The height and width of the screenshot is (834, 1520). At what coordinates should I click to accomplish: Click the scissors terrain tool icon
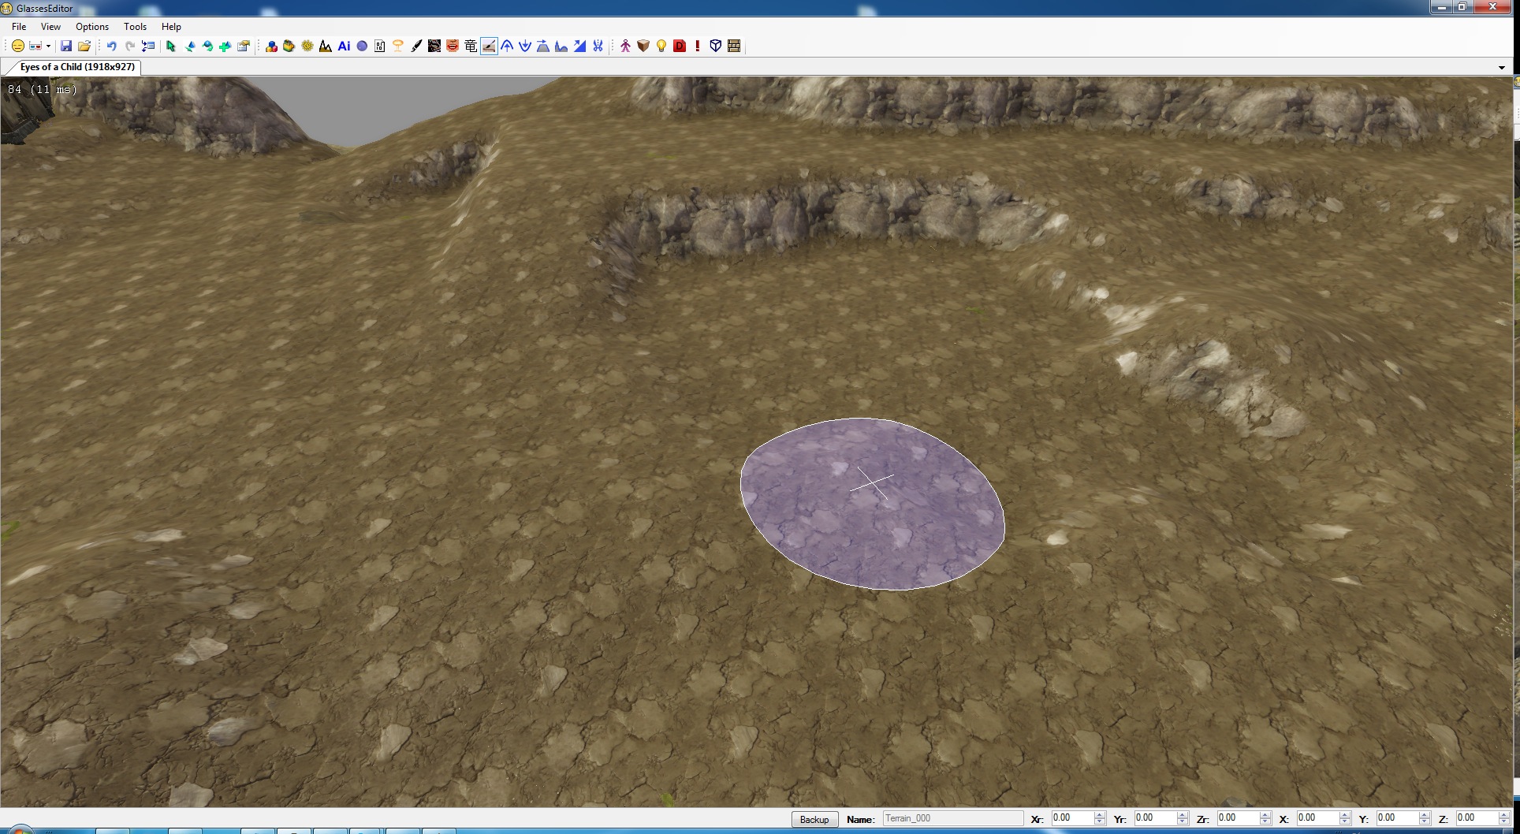click(598, 47)
